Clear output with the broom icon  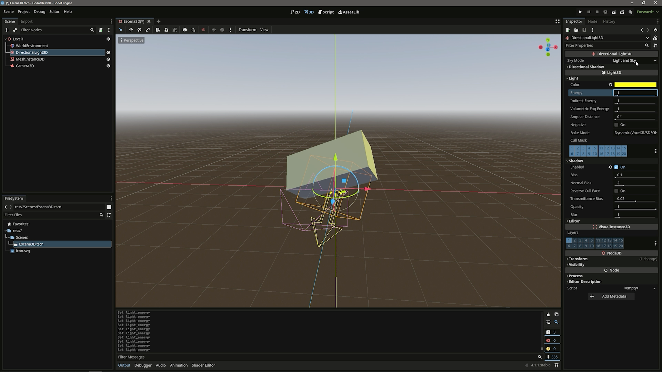click(x=548, y=314)
